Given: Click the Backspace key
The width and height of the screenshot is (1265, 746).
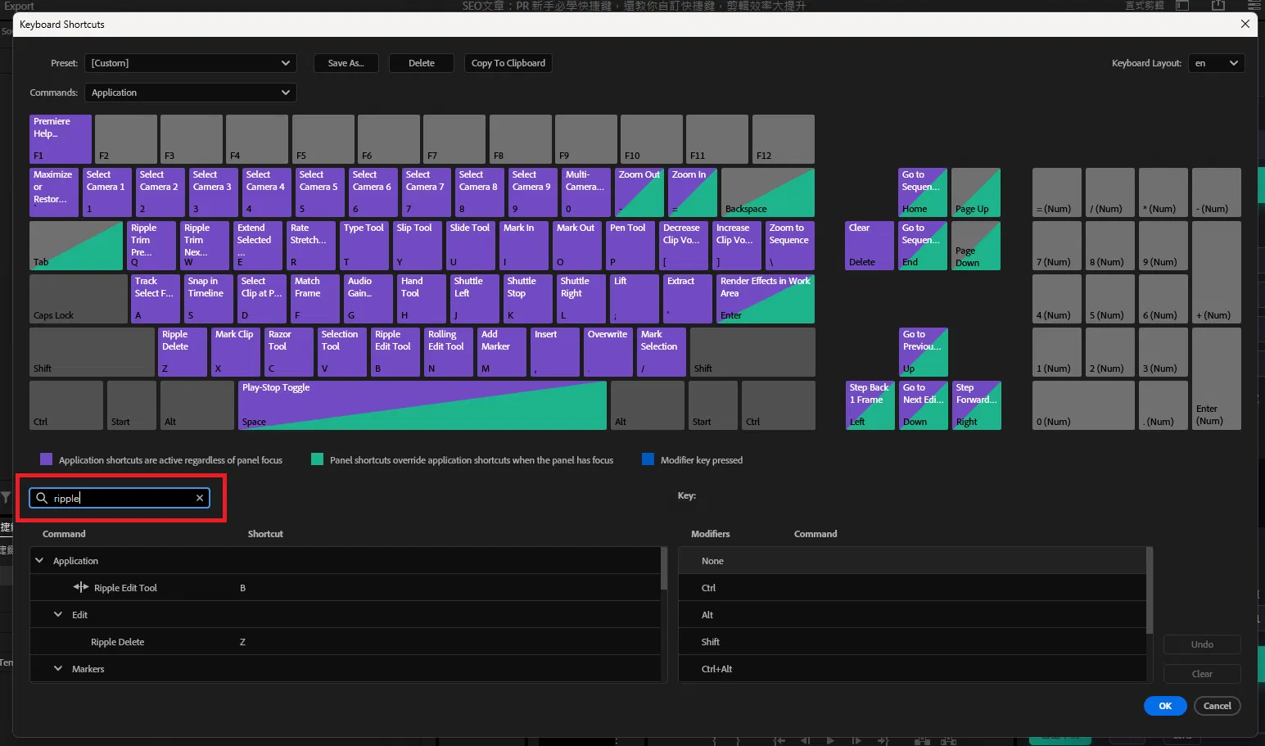Looking at the screenshot, I should click(768, 192).
